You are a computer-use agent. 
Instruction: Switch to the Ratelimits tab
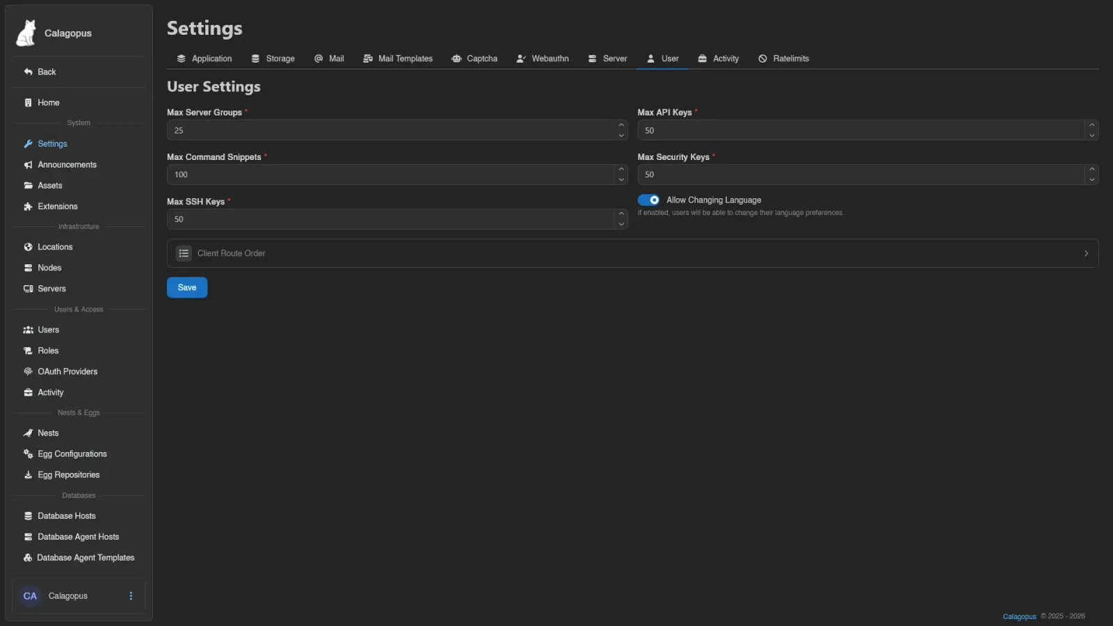784,58
